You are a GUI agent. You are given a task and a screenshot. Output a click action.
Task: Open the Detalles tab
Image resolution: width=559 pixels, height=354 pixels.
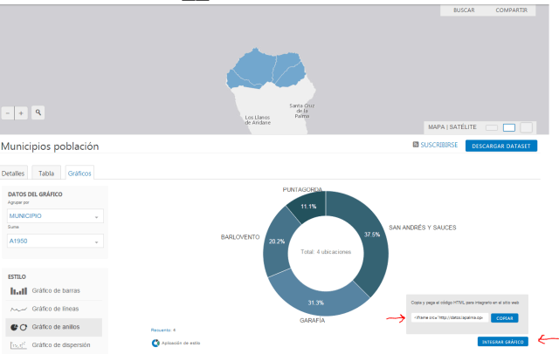13,174
